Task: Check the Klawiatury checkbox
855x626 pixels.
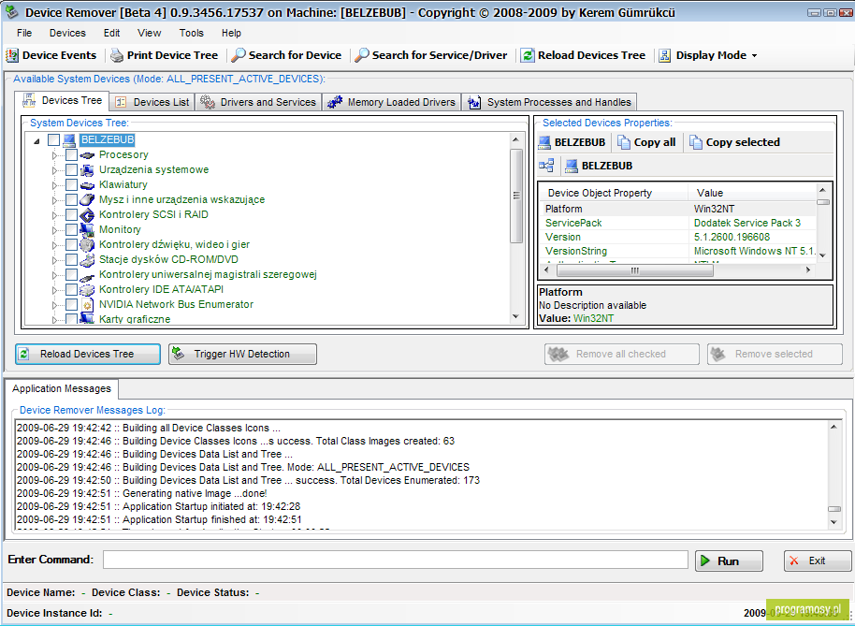Action: pos(71,185)
